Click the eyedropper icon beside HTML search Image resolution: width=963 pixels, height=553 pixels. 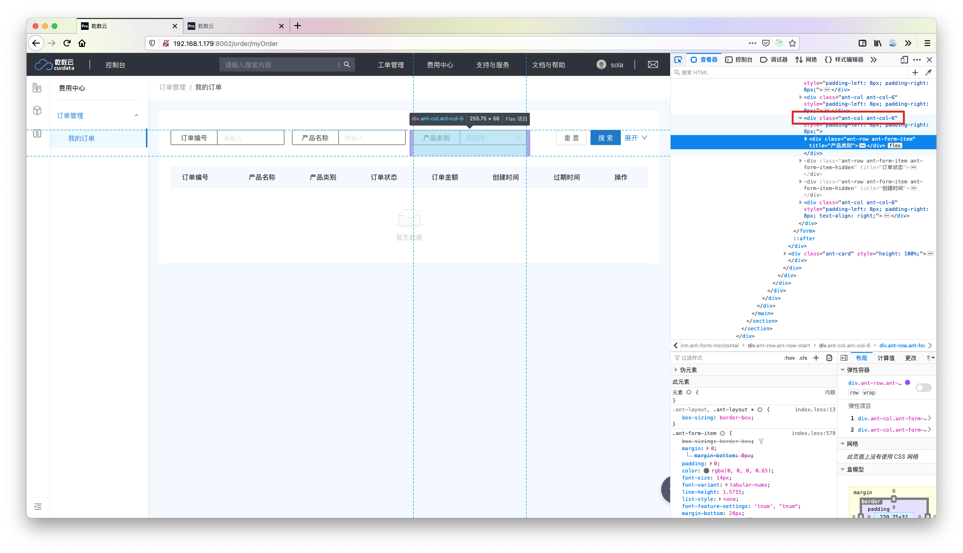tap(928, 73)
